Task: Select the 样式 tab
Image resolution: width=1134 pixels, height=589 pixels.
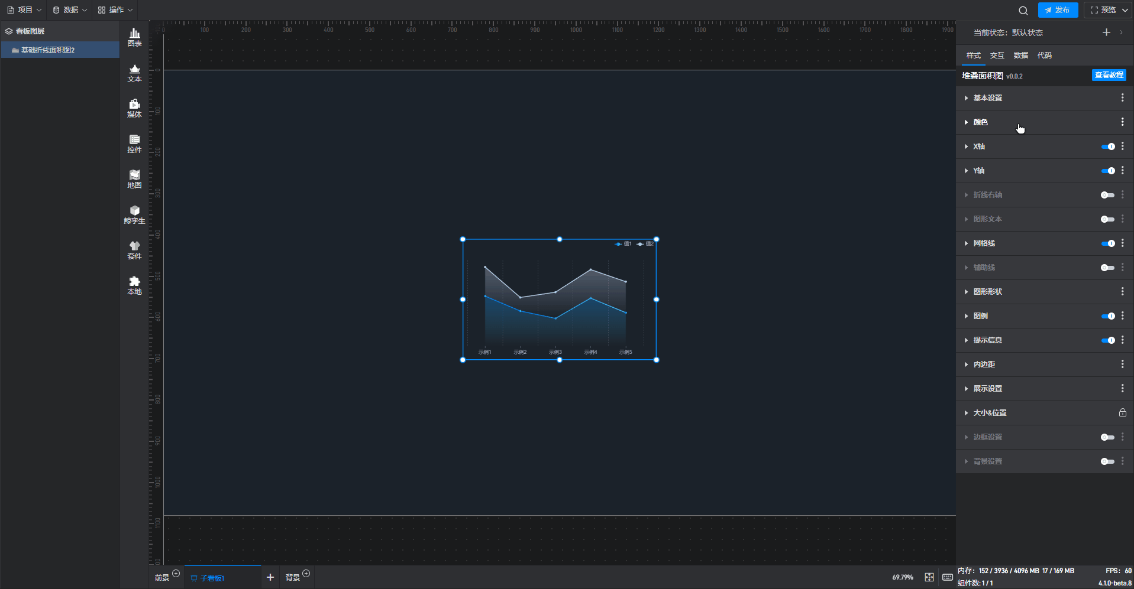Action: (x=973, y=56)
